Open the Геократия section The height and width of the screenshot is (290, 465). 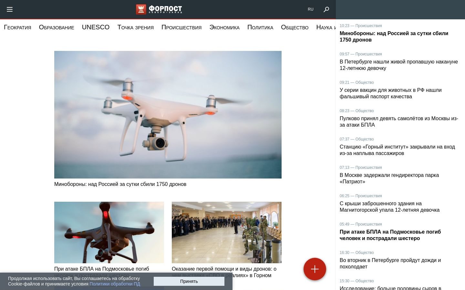click(17, 27)
